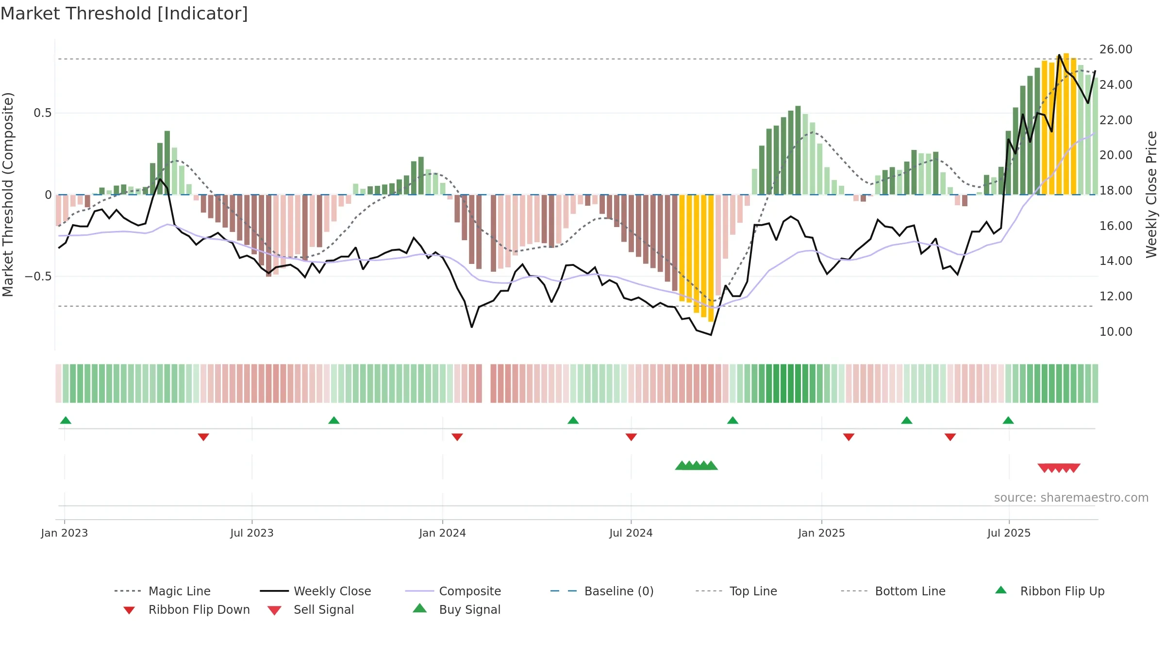Click the red triangle icon beside Ribbon Flip Down

129,610
